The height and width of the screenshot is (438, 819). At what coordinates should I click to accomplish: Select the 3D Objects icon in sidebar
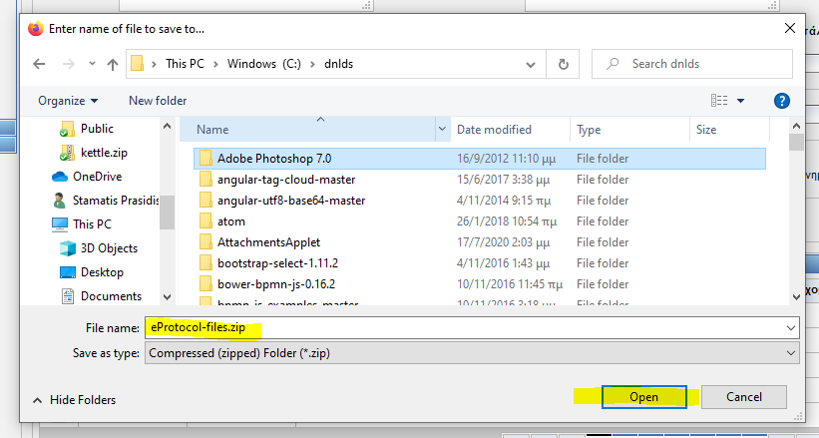point(68,248)
